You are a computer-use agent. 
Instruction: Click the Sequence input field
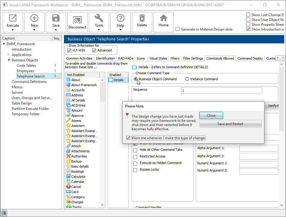[221, 91]
